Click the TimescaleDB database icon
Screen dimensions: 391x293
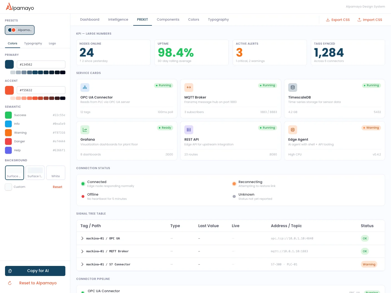click(x=293, y=87)
